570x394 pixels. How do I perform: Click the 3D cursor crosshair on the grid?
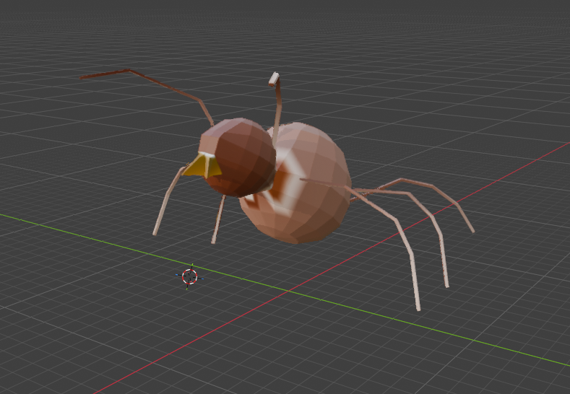(189, 276)
